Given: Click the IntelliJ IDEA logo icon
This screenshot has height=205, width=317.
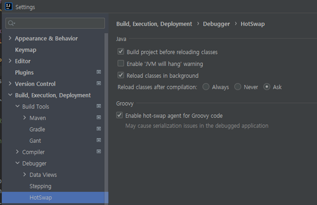Looking at the screenshot, I should [x=8, y=6].
